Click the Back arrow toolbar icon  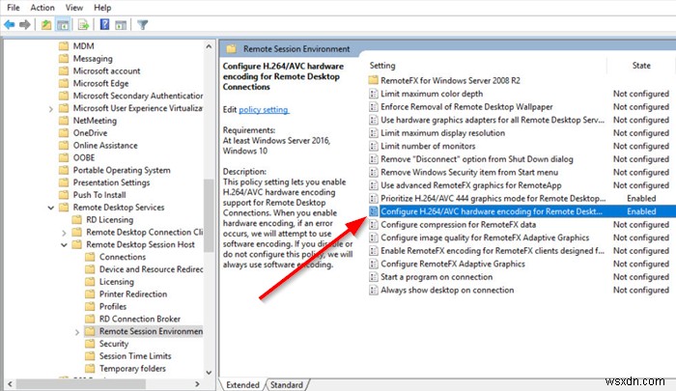click(x=10, y=25)
